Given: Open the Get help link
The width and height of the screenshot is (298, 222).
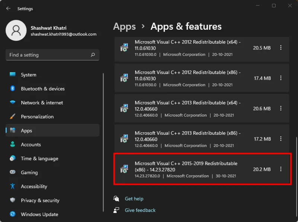Looking at the screenshot, I should (x=134, y=199).
